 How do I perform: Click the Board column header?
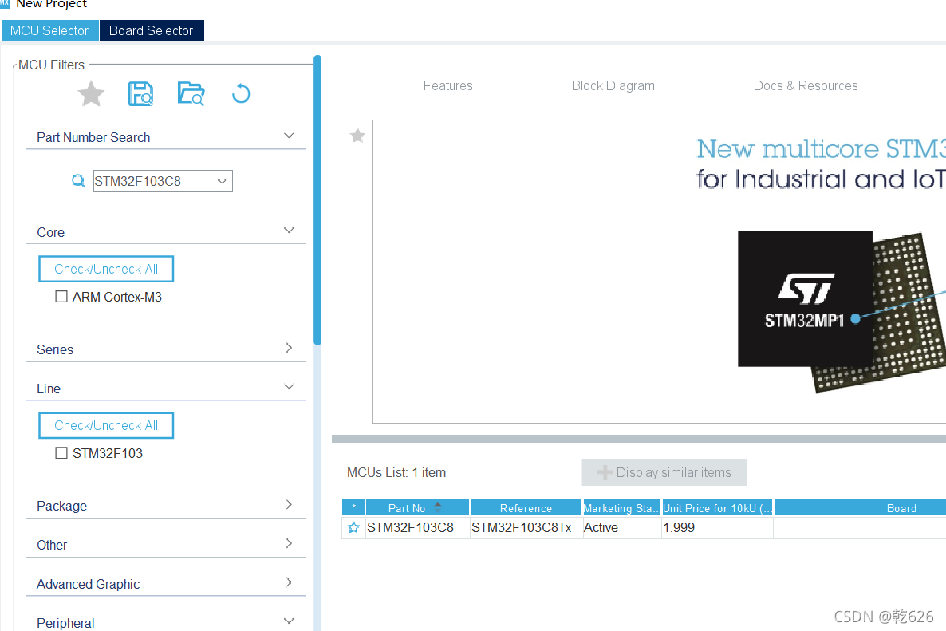coord(861,508)
